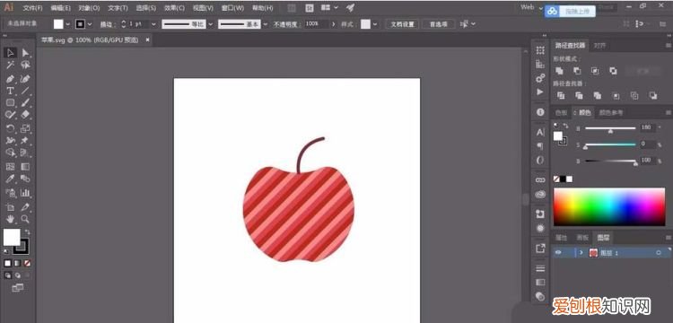
Task: Select the Mesh tool
Action: click(10, 166)
